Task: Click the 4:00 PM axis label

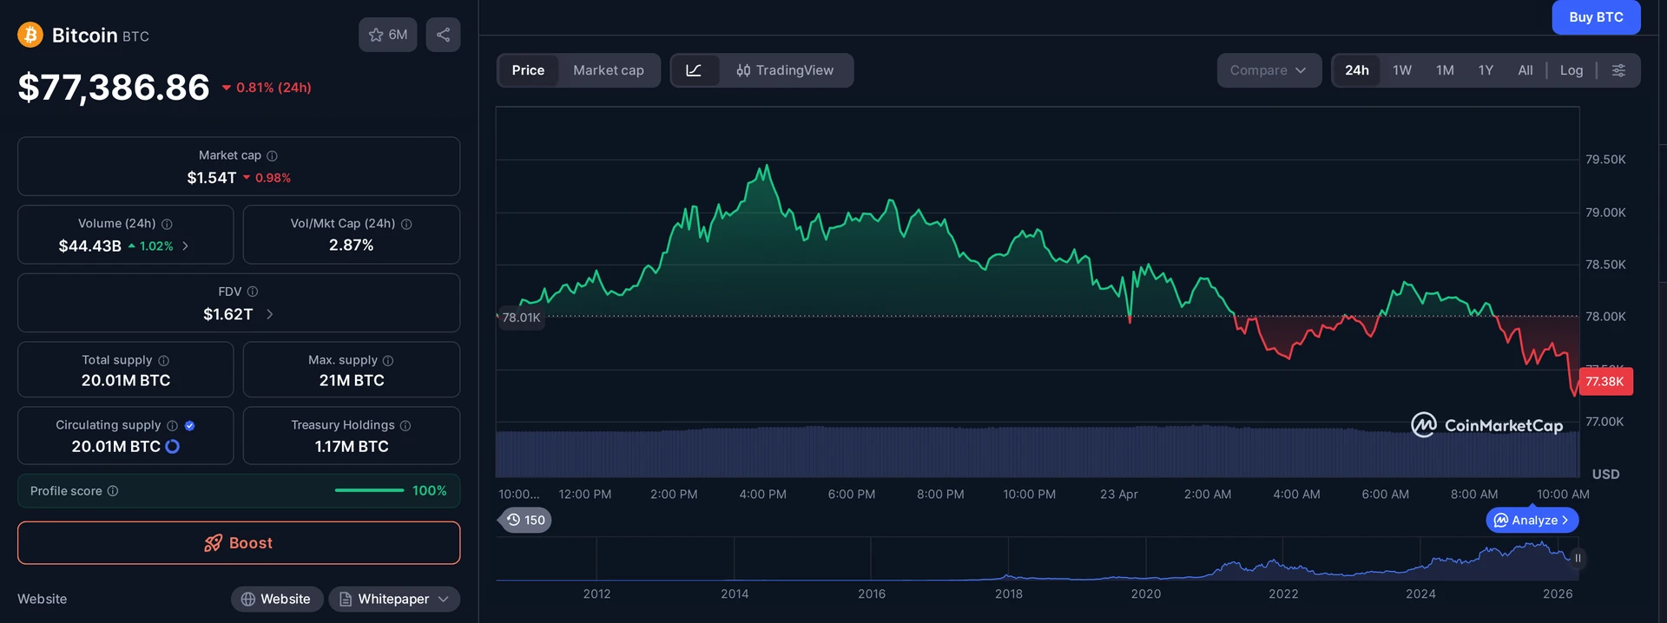Action: pos(763,494)
